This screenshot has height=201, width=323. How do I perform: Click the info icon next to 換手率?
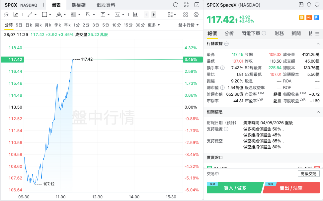coord(222,68)
